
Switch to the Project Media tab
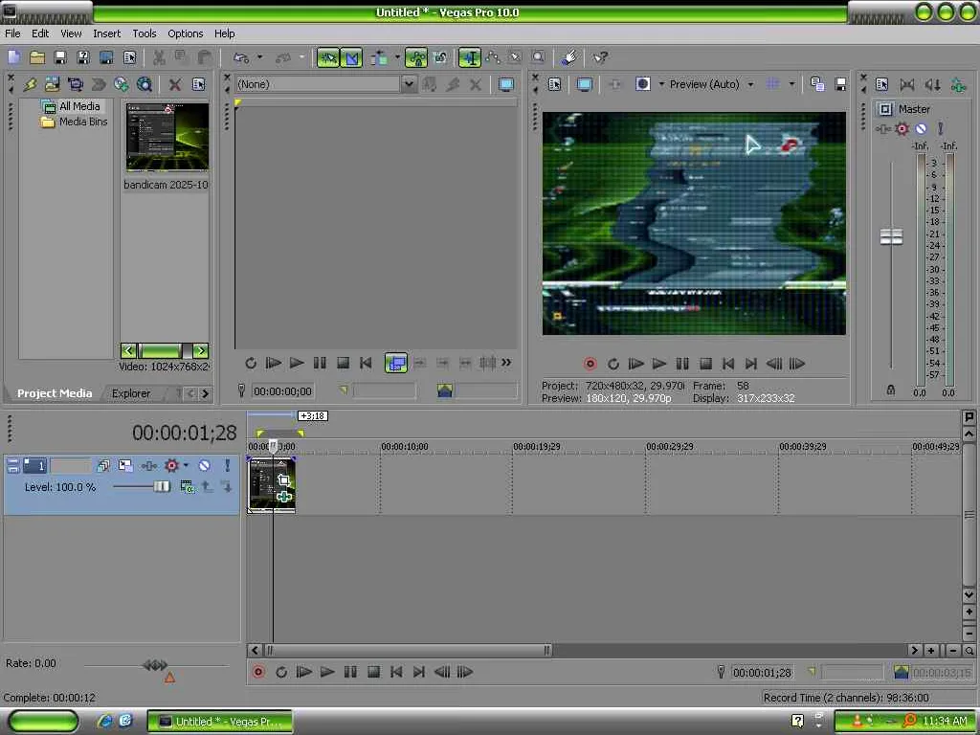pyautogui.click(x=55, y=393)
